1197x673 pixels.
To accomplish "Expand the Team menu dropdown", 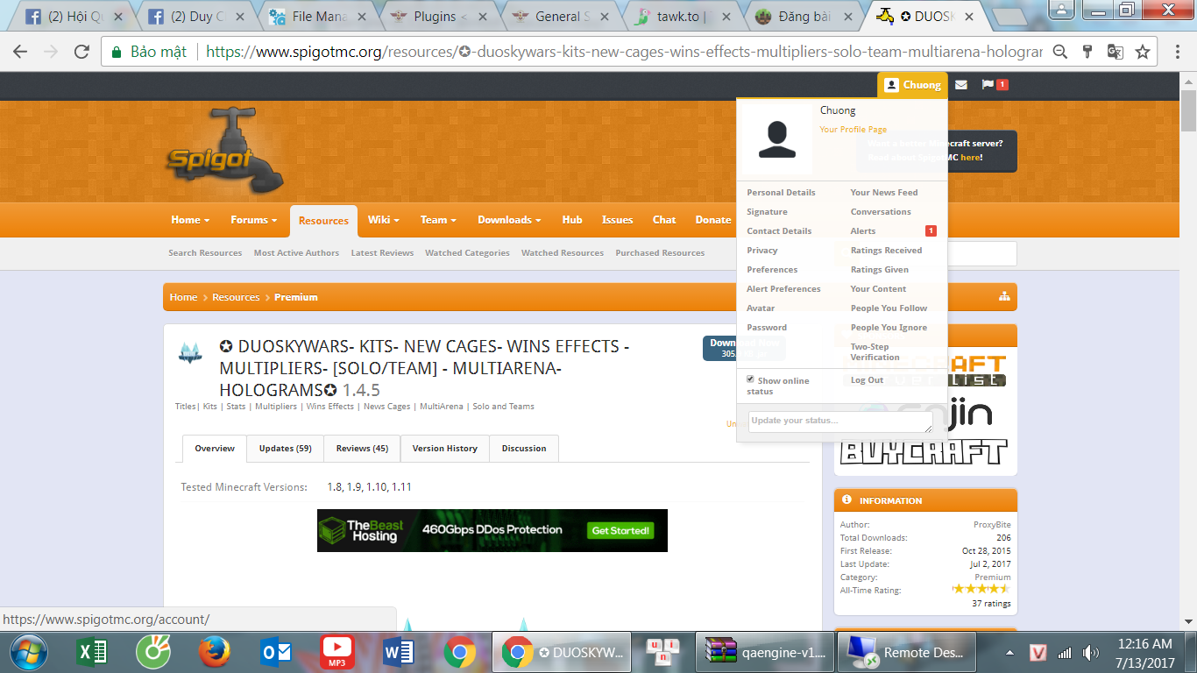I will pyautogui.click(x=439, y=220).
